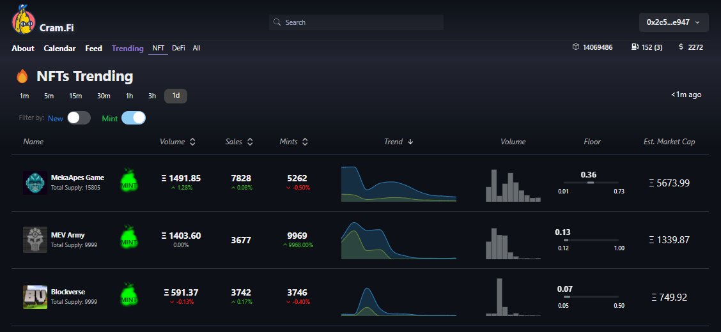721x332 pixels.
Task: Toggle the New filter switch
Action: pyautogui.click(x=79, y=118)
